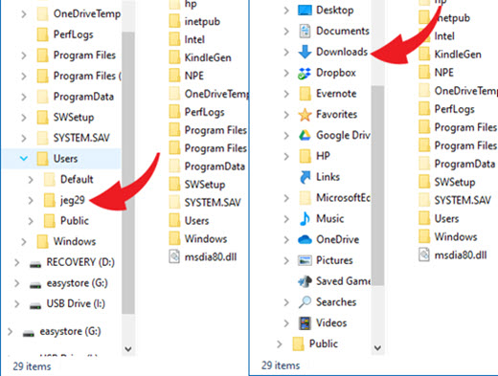498x376 pixels.
Task: Expand the SWSetup chevron in left tree
Action: pyautogui.click(x=24, y=118)
